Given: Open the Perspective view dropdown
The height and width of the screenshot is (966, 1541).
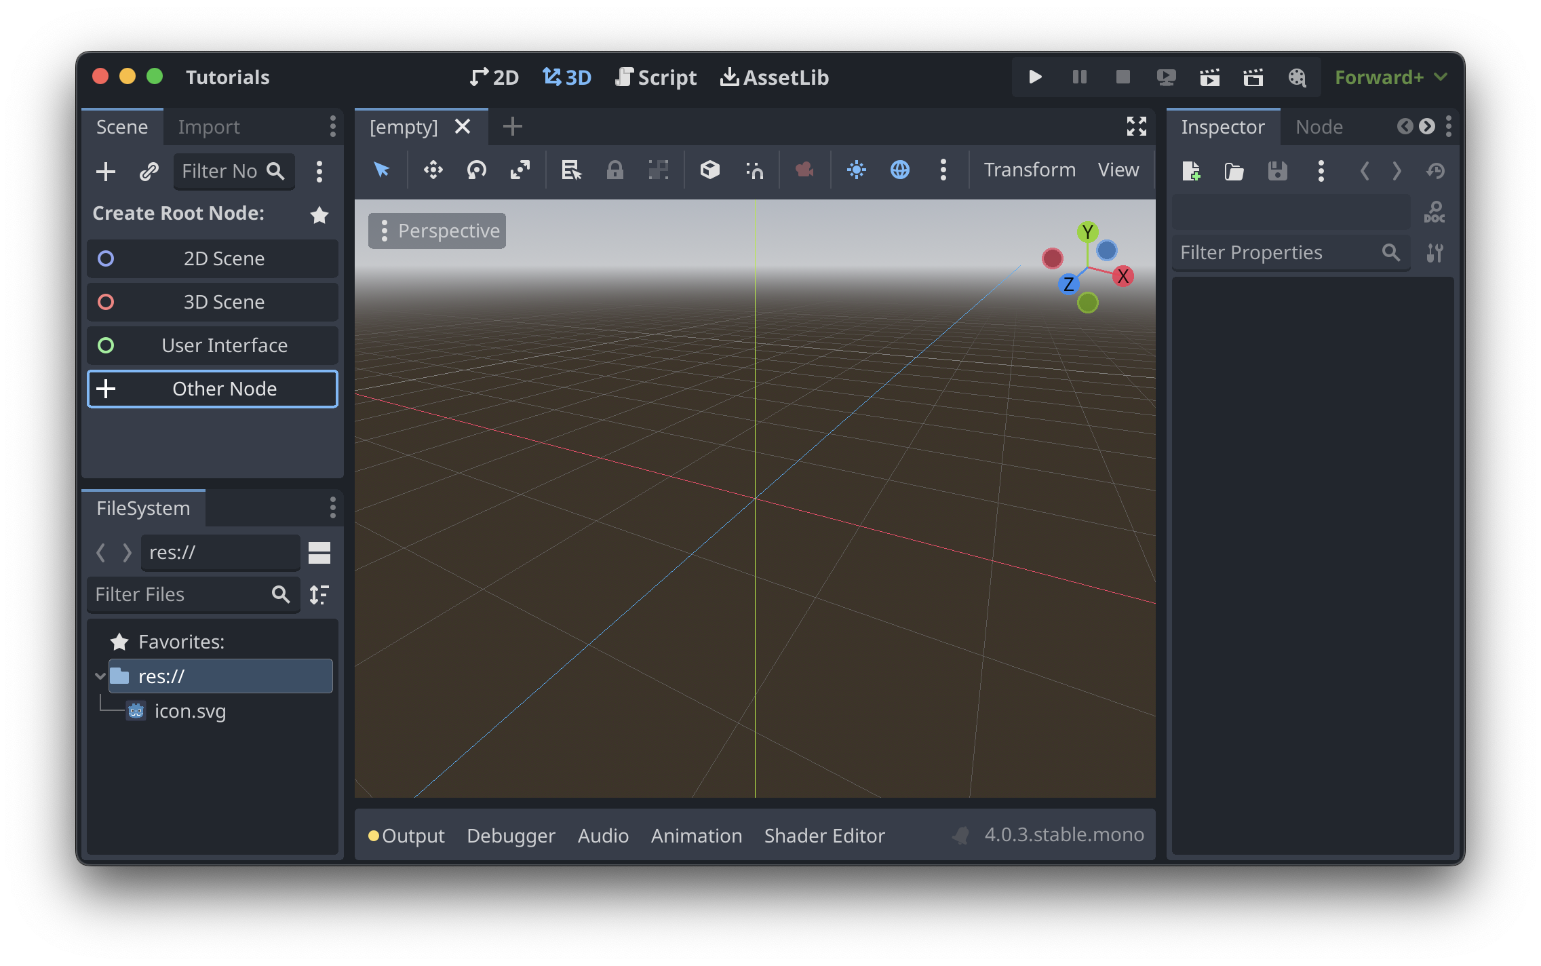Looking at the screenshot, I should pos(437,231).
